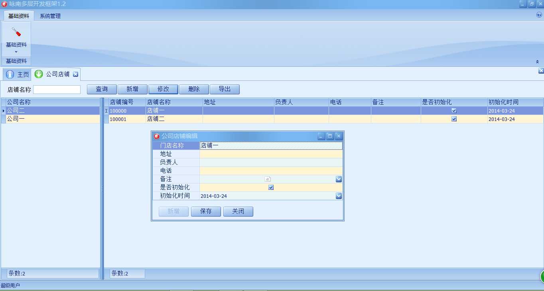Click the small icon in the 备注 field

(x=268, y=179)
